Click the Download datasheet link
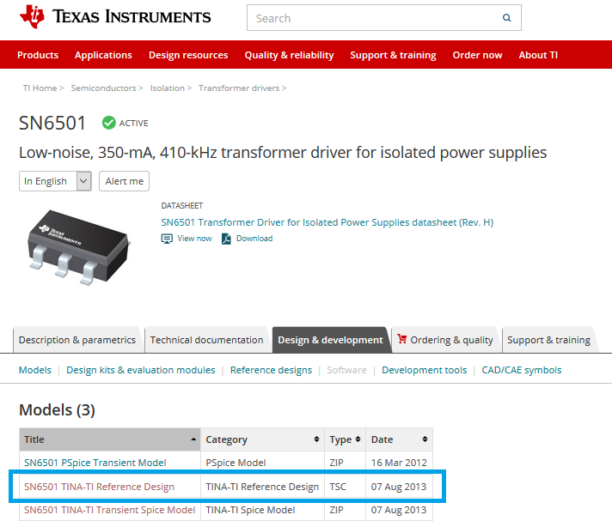 (254, 238)
